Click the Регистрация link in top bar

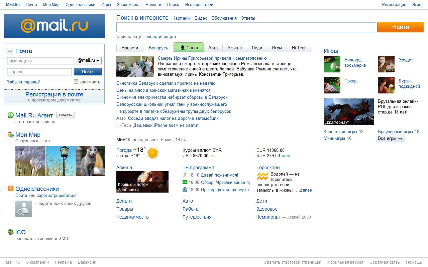click(x=394, y=5)
